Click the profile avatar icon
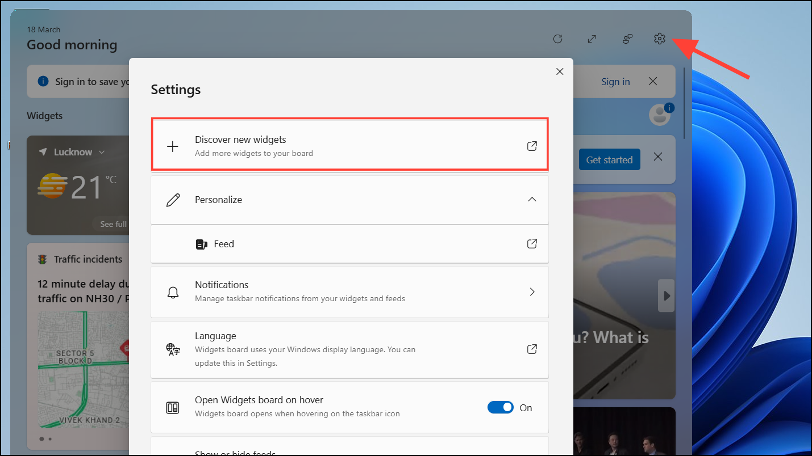812x456 pixels. tap(659, 114)
